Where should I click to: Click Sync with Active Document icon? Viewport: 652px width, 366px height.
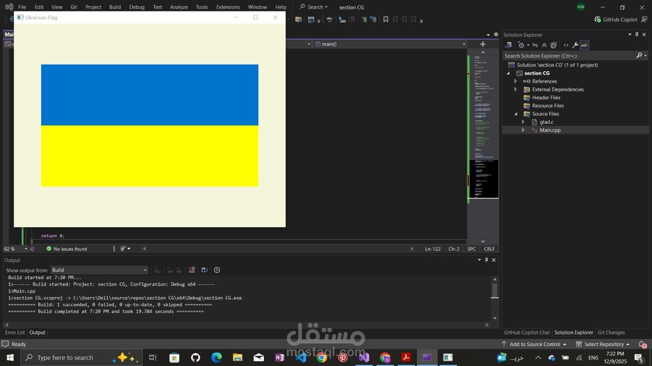(535, 45)
